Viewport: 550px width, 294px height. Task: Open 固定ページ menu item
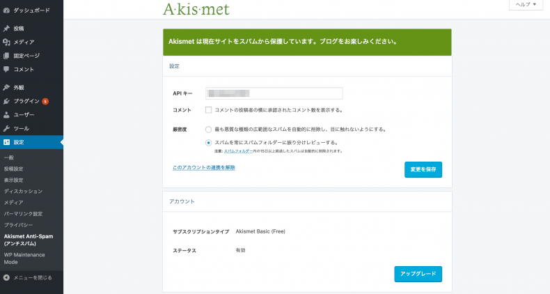coord(31,56)
